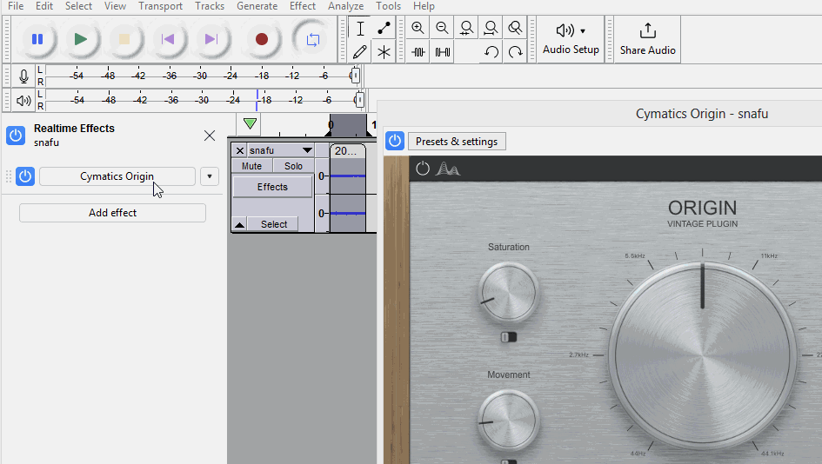Click the snafu track Effects button
This screenshot has height=464, width=822.
point(272,187)
